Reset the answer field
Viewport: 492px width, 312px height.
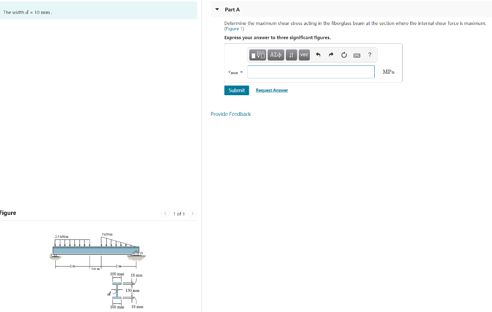point(344,55)
